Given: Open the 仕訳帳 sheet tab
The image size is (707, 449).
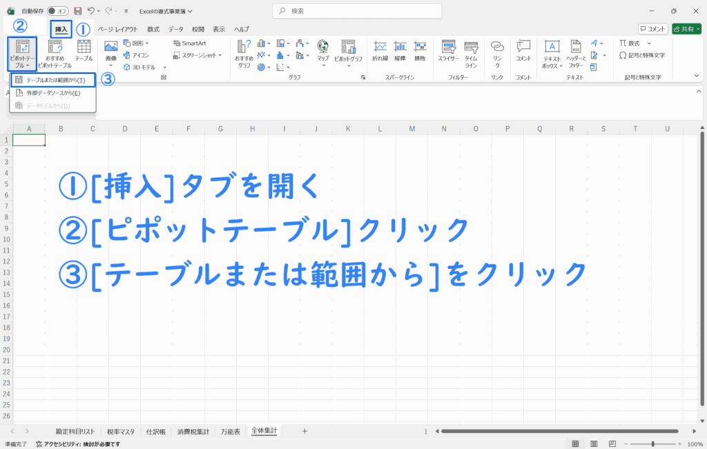Looking at the screenshot, I should 155,431.
